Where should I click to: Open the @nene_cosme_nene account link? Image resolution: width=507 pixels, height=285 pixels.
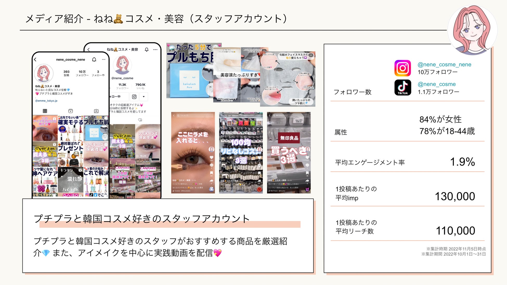click(x=444, y=65)
